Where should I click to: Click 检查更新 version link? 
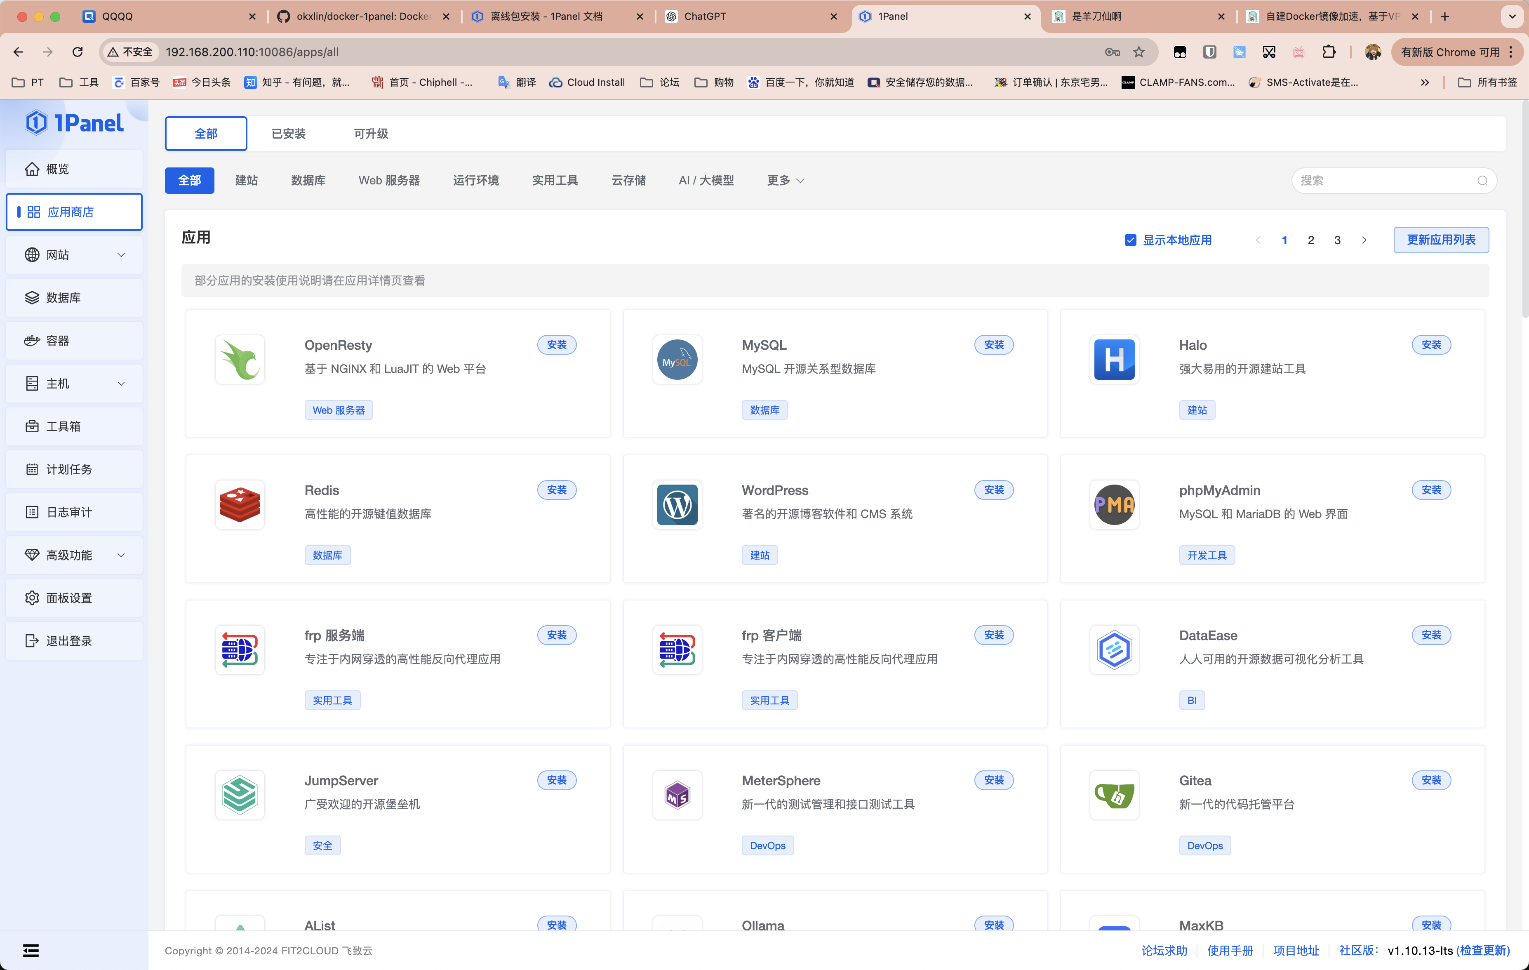tap(1483, 950)
